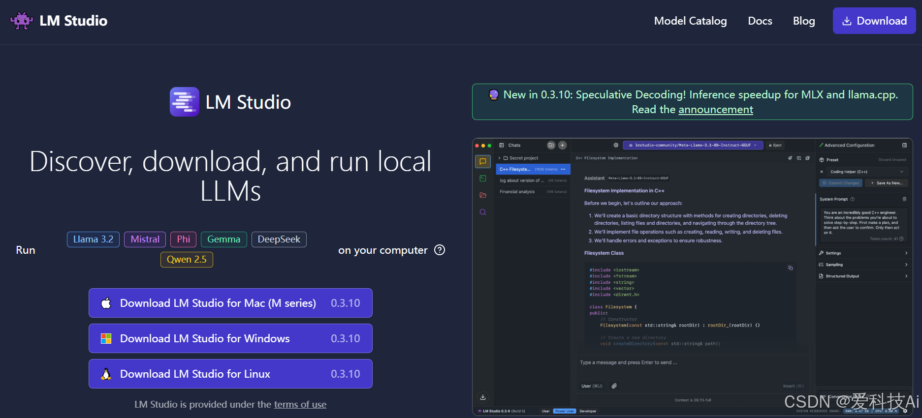Open the Model Catalog page
This screenshot has width=922, height=418.
[690, 21]
